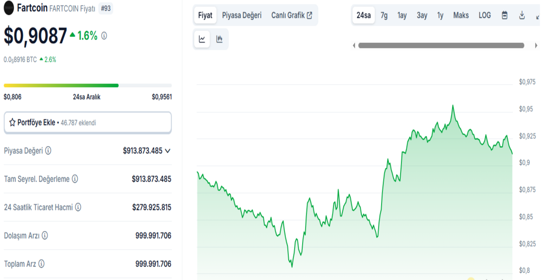Select the 1y time range
Screen dimensions: 542x280
point(440,15)
